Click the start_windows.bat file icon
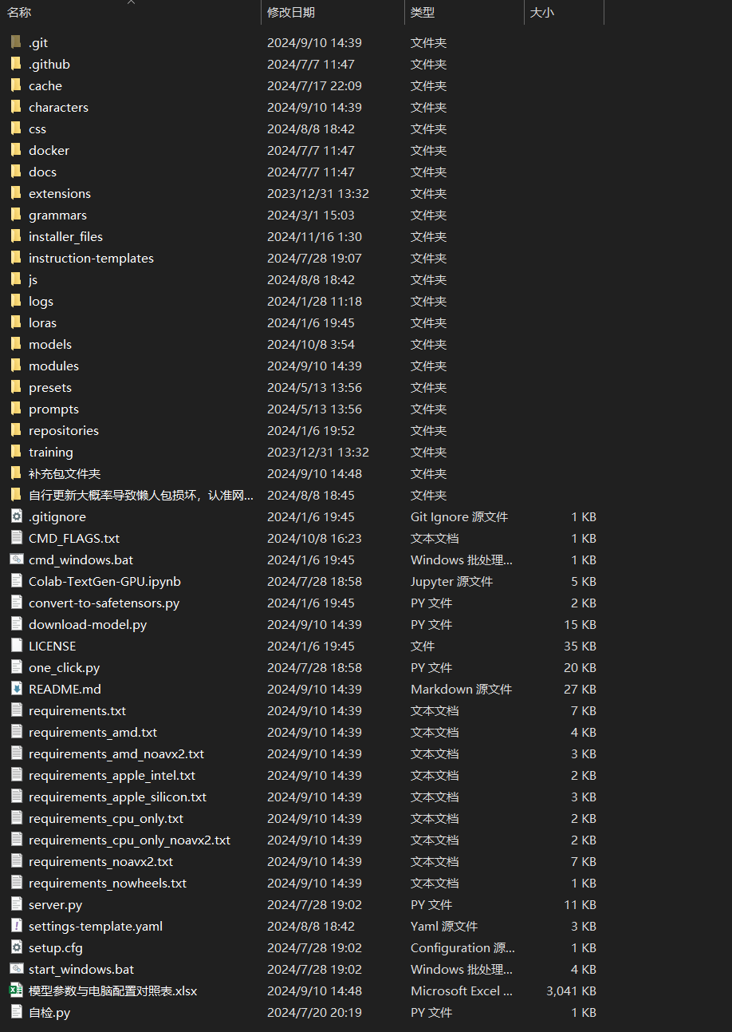The image size is (732, 1032). [x=16, y=969]
